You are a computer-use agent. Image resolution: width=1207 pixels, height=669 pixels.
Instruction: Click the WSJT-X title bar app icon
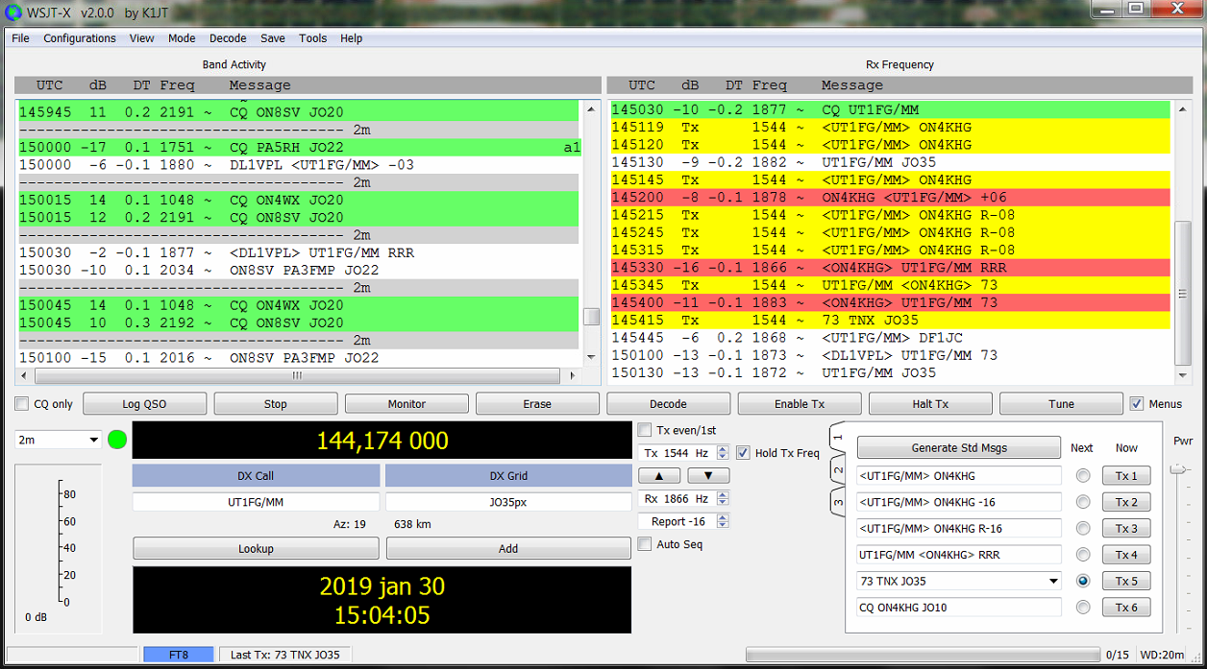(12, 12)
